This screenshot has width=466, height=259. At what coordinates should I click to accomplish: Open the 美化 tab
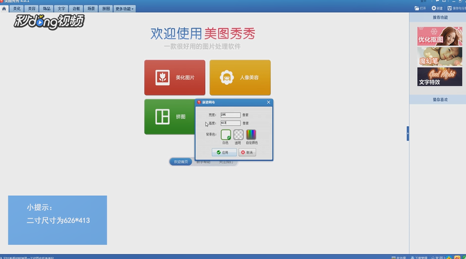pyautogui.click(x=16, y=9)
